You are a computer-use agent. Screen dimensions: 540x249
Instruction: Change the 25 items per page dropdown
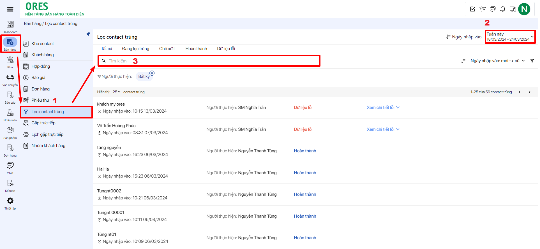(x=116, y=92)
